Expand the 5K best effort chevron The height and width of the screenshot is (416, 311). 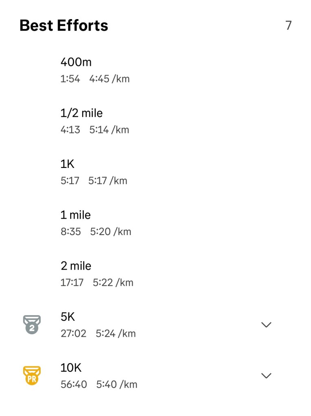click(266, 325)
